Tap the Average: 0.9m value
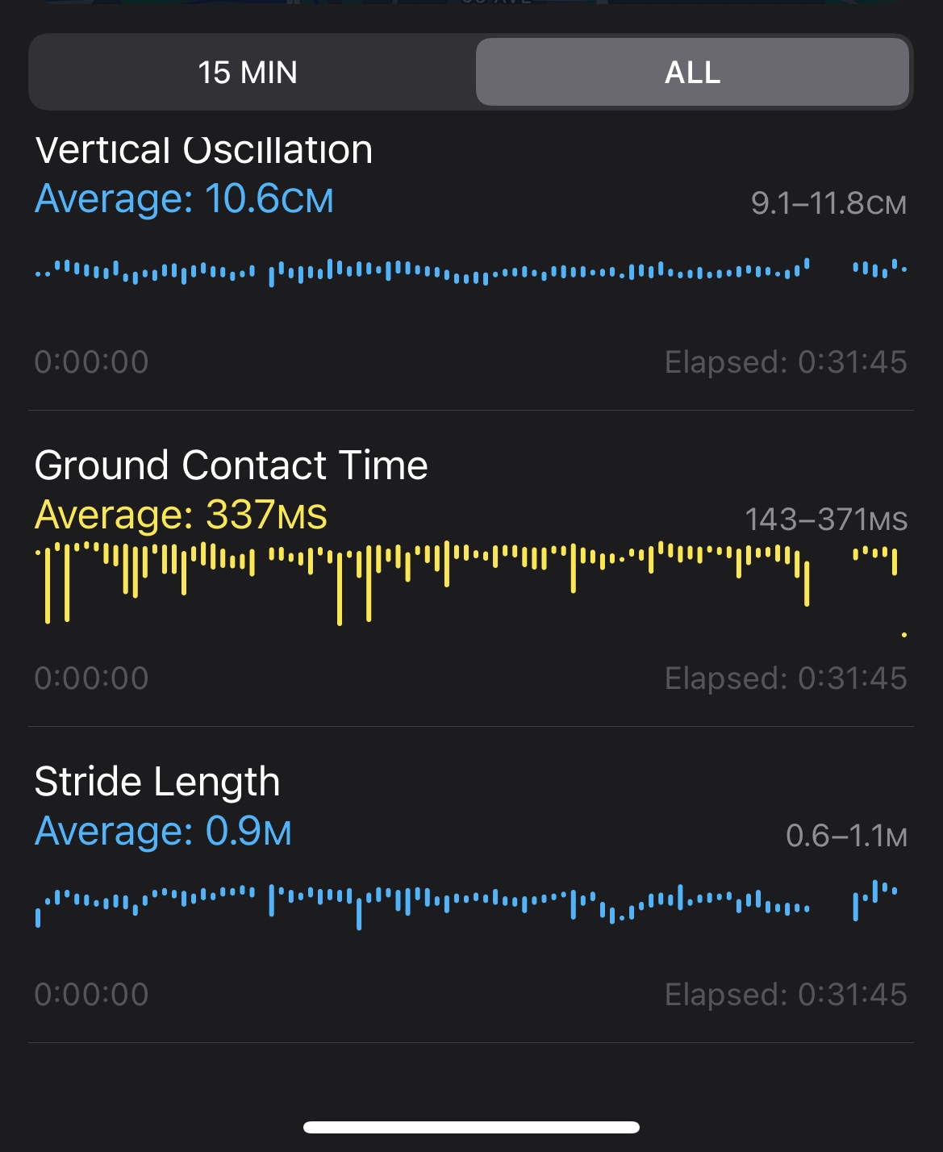The height and width of the screenshot is (1152, 943). (x=163, y=831)
